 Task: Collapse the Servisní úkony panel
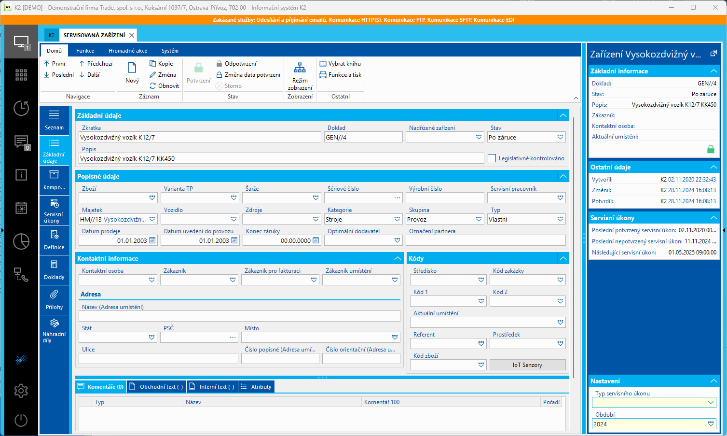pos(713,218)
